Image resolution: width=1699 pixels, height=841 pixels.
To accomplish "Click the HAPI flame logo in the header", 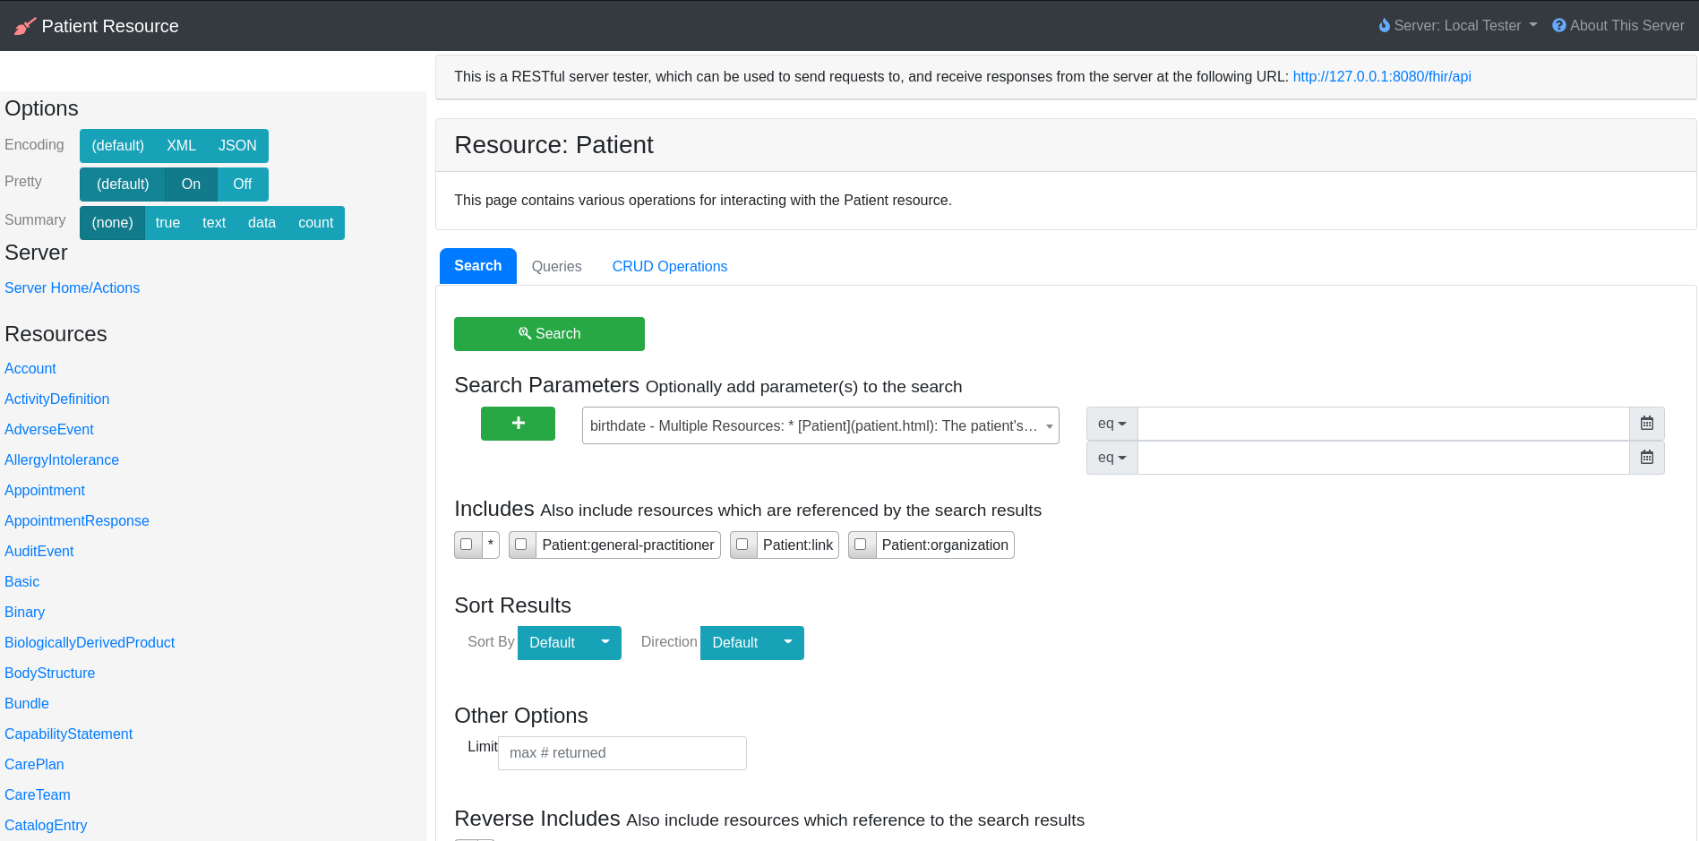I will [x=25, y=26].
